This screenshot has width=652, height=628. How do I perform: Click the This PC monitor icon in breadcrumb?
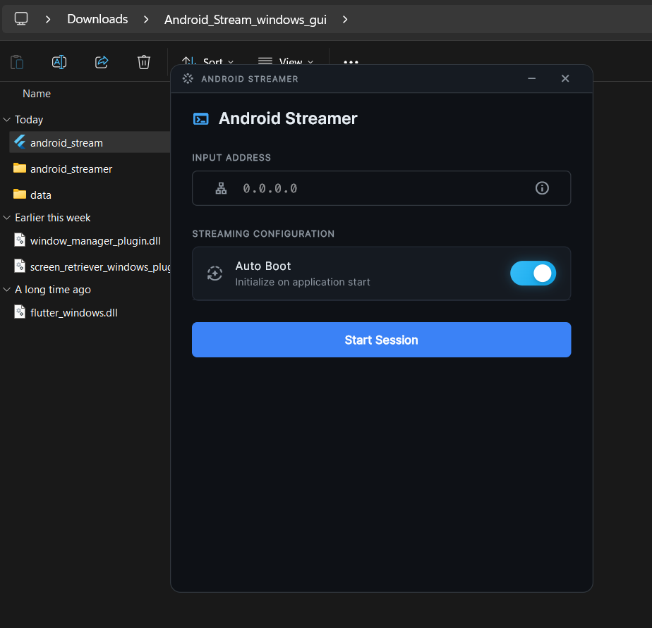click(x=20, y=18)
